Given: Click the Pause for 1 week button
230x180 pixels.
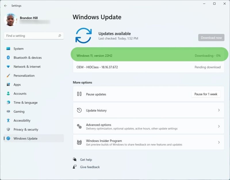Looking at the screenshot, I should [206, 94].
